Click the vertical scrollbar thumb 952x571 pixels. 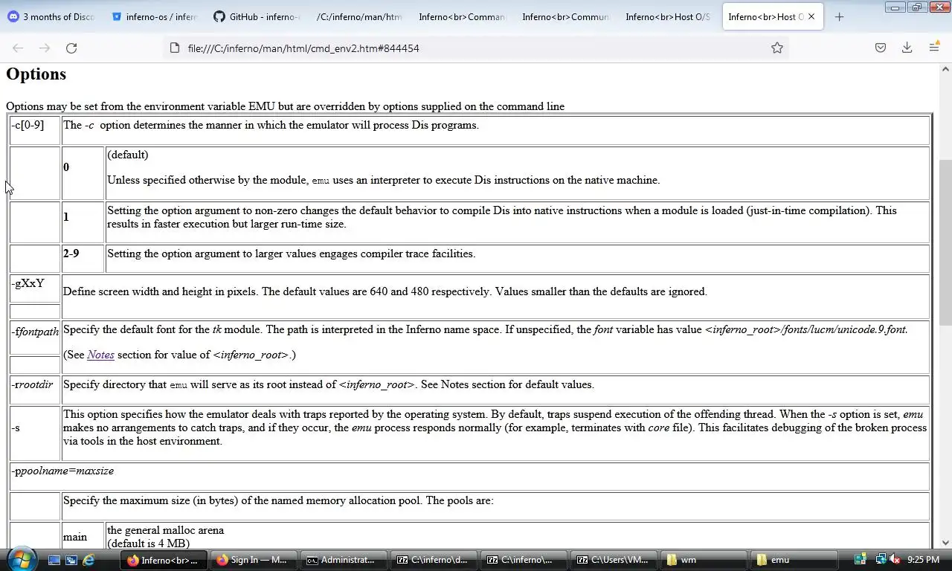[945, 242]
